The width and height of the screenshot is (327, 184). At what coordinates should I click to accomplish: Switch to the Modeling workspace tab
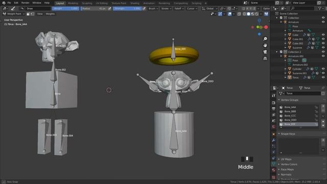73,3
